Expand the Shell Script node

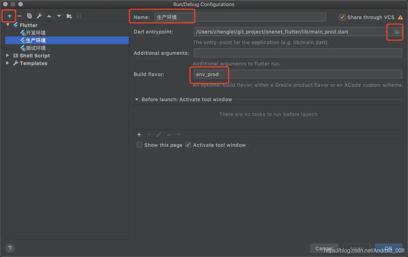pyautogui.click(x=8, y=56)
